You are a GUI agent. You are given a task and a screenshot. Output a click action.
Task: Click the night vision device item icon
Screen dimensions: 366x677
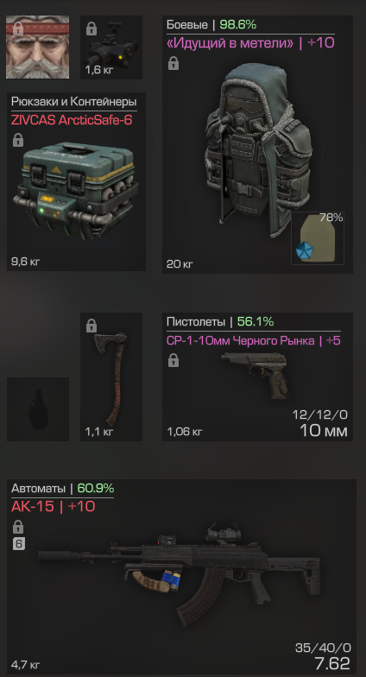coord(111,47)
